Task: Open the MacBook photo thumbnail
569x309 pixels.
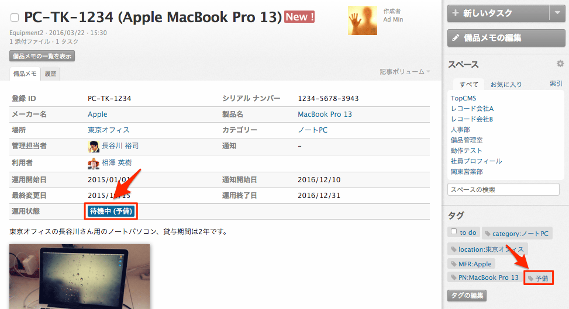Action: pos(80,276)
